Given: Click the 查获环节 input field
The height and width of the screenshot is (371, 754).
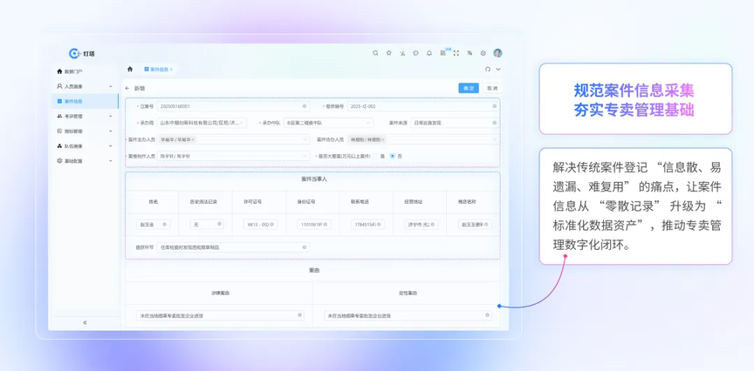Looking at the screenshot, I should pos(234,247).
